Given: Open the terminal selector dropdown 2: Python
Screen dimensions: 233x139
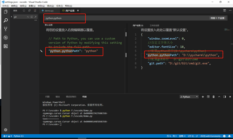Looking at the screenshot, I should (x=189, y=97).
